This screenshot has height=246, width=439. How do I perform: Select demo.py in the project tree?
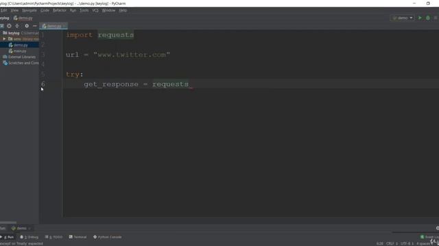[21, 45]
